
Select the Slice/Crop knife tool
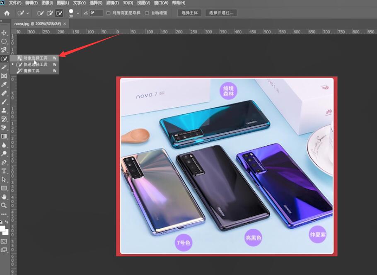pyautogui.click(x=4, y=68)
